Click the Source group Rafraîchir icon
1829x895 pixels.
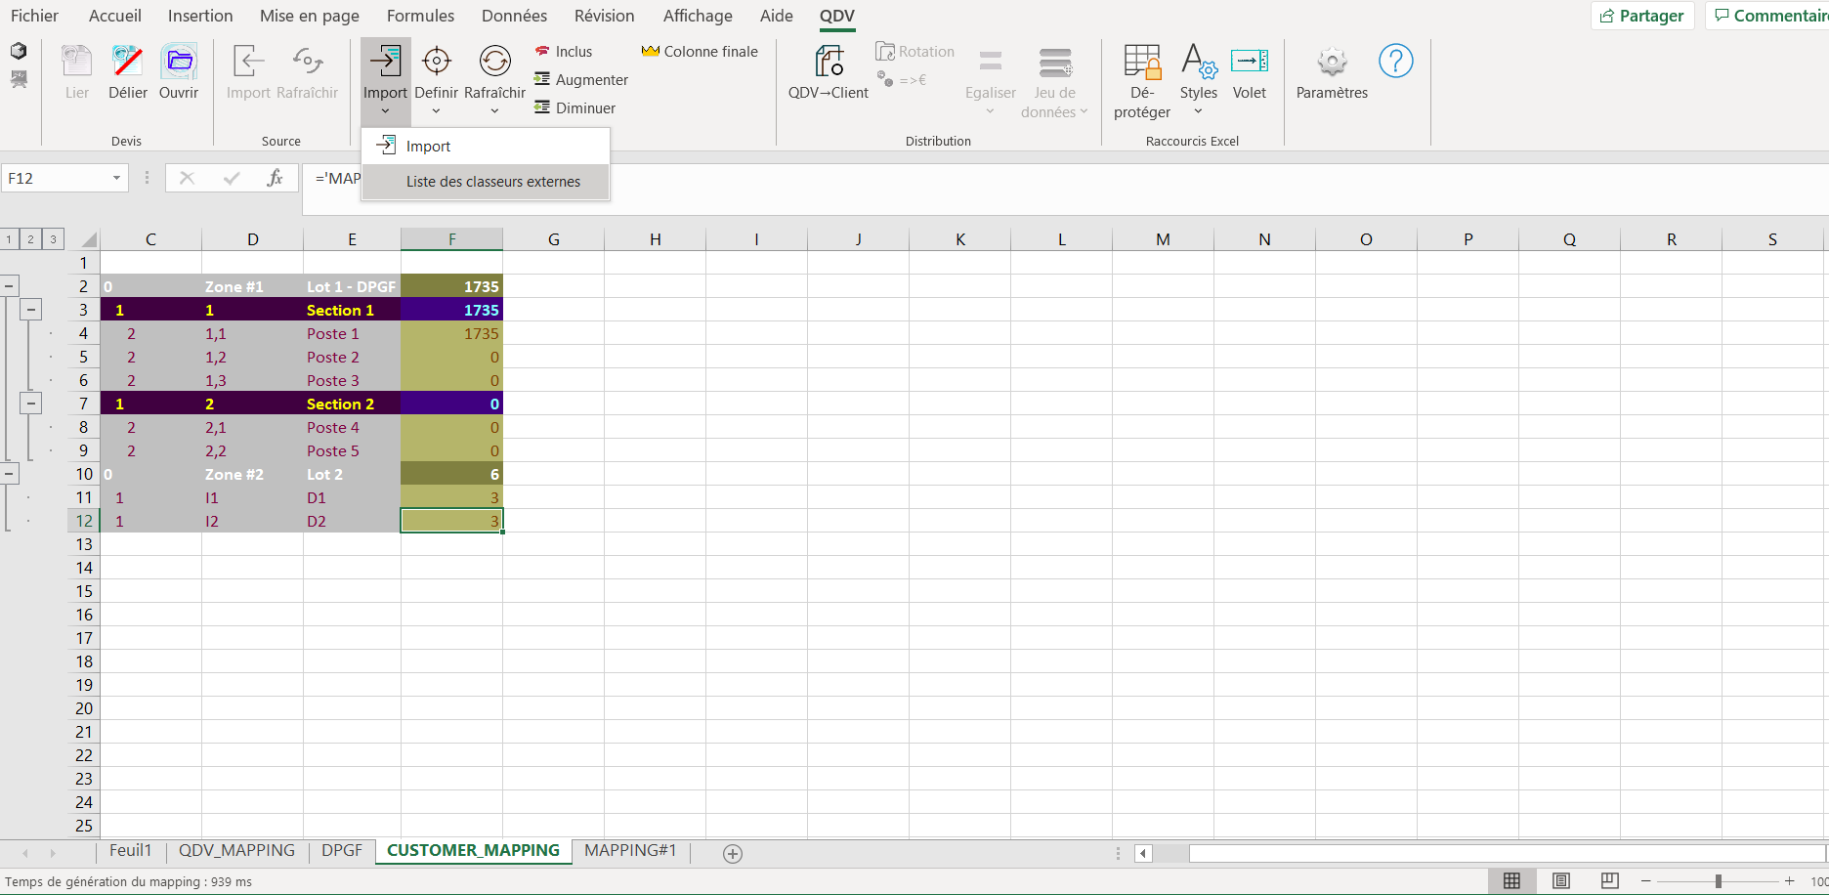pyautogui.click(x=307, y=62)
